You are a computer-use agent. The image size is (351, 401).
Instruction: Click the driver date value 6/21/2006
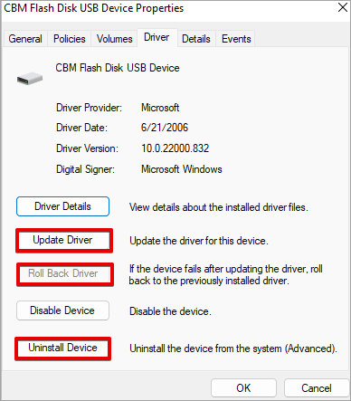[165, 128]
